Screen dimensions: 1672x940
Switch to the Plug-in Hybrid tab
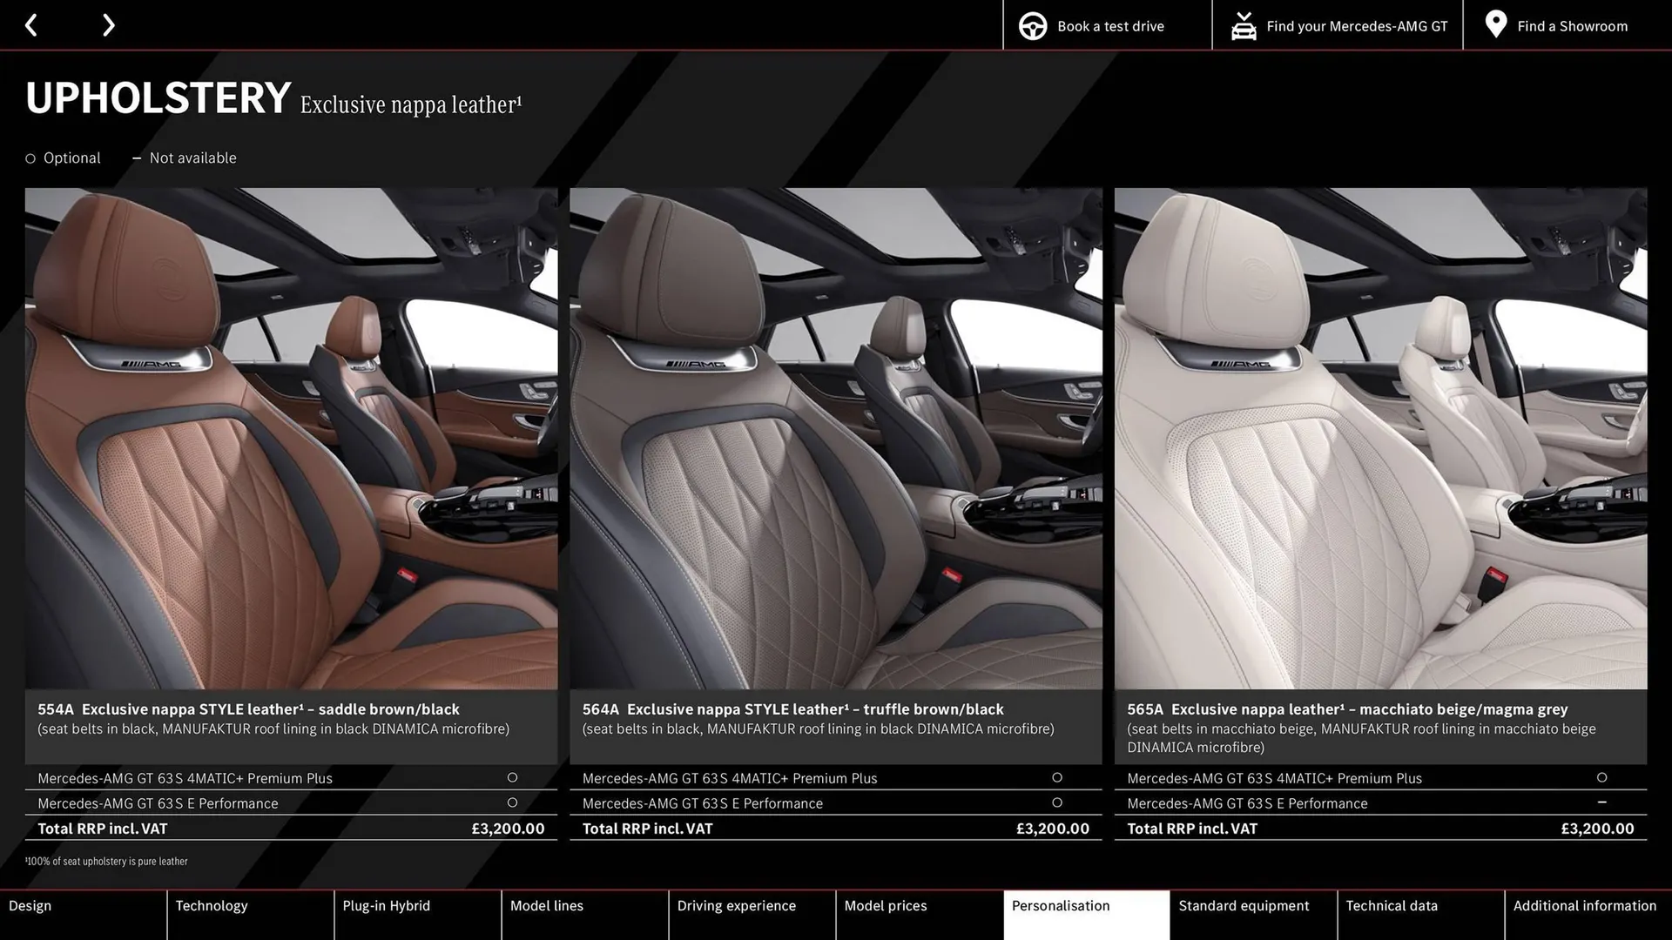coord(386,905)
